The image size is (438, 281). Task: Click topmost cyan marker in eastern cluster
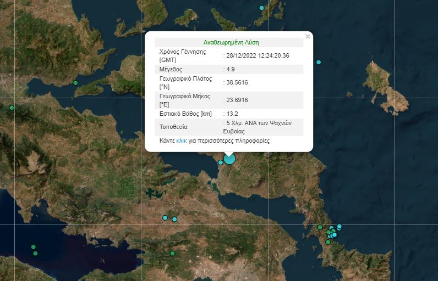pyautogui.click(x=340, y=226)
